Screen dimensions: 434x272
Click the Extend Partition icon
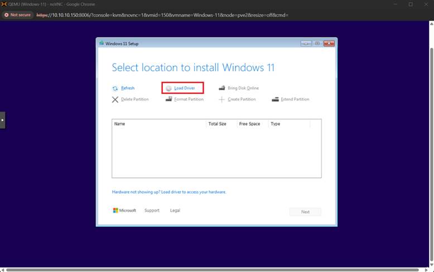pyautogui.click(x=275, y=100)
